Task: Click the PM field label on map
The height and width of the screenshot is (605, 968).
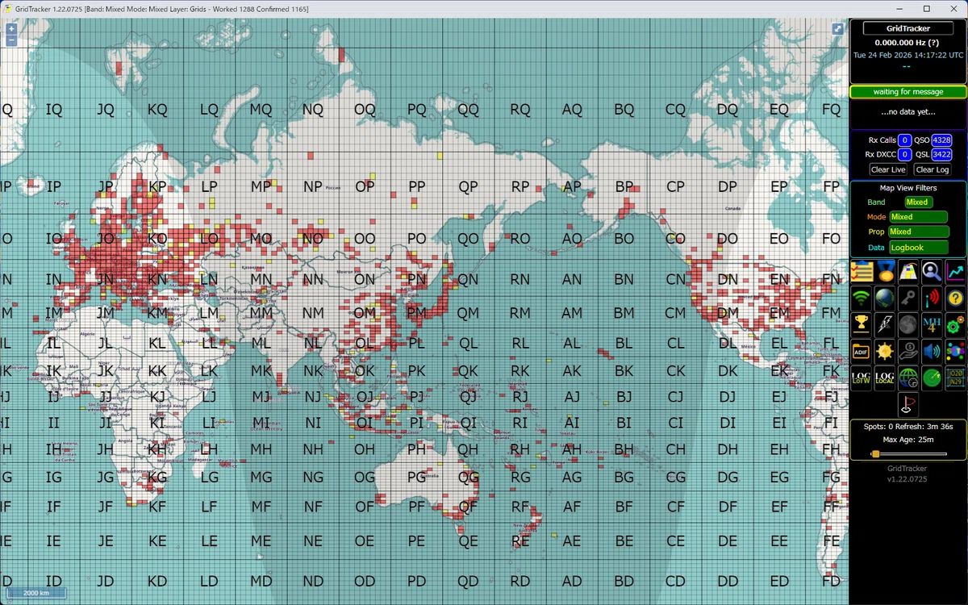Action: point(417,312)
